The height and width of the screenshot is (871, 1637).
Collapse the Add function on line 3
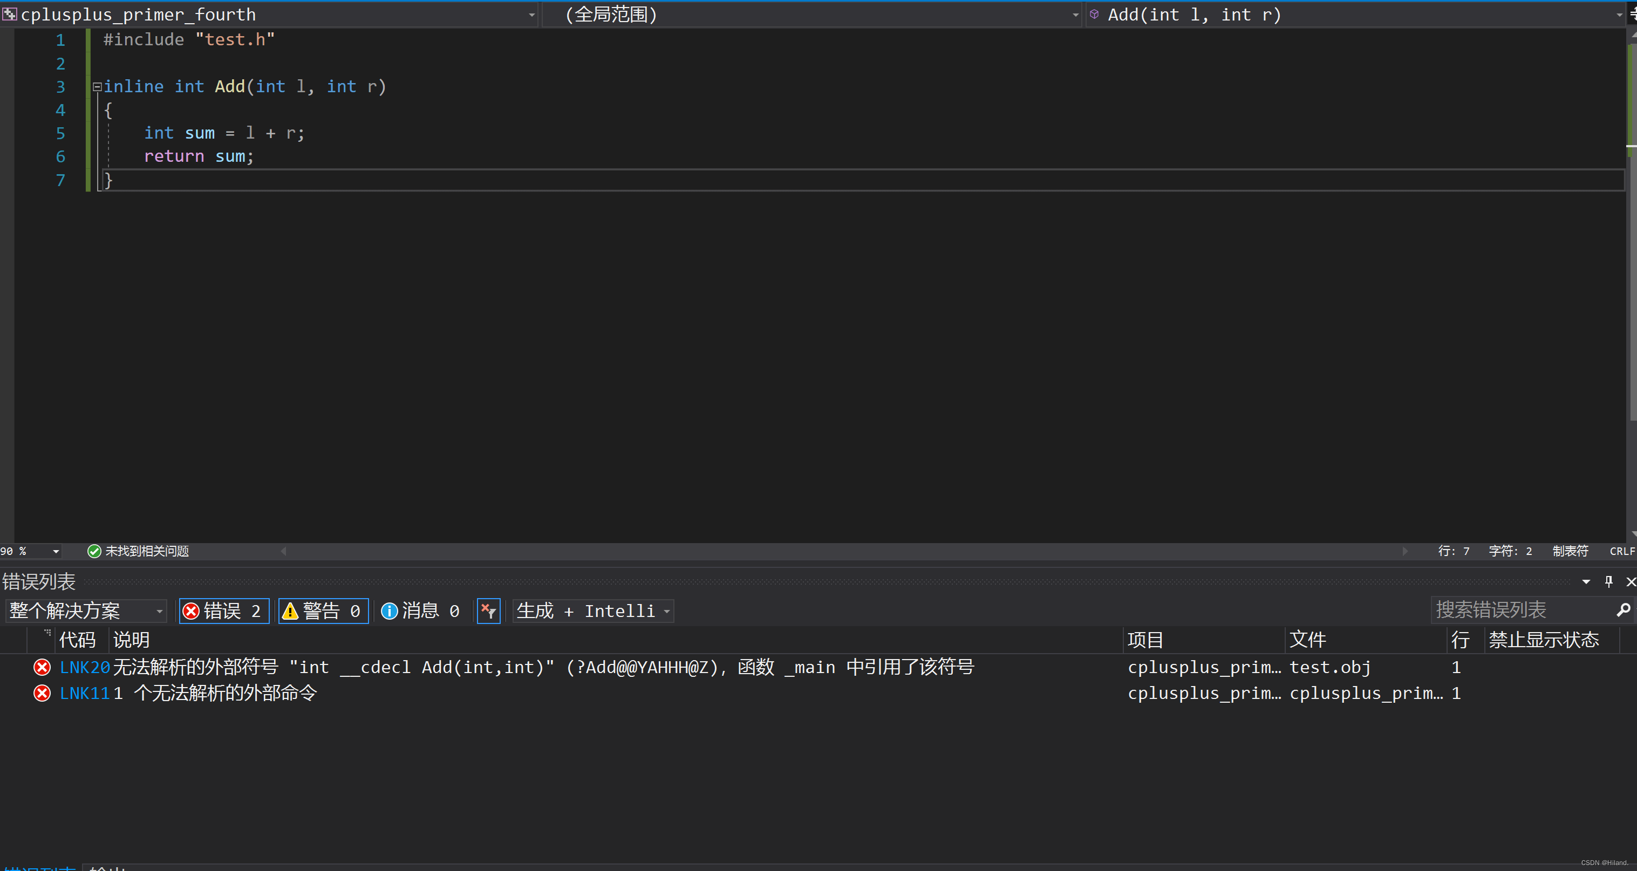click(97, 87)
